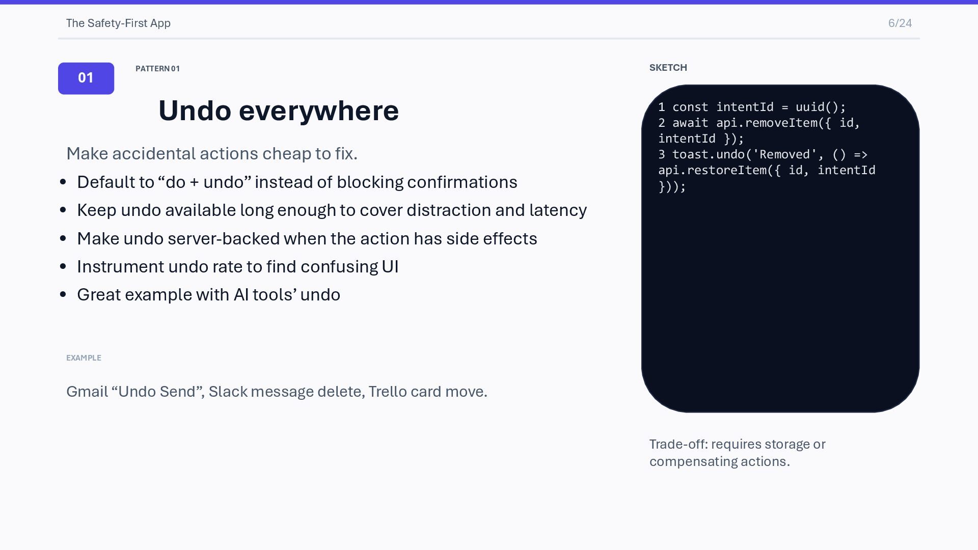Click the AI tools' undo bullet
This screenshot has width=978, height=550.
pos(208,295)
